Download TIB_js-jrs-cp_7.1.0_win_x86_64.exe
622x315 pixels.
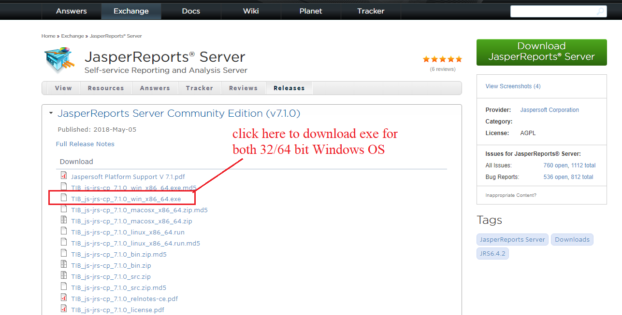(126, 199)
